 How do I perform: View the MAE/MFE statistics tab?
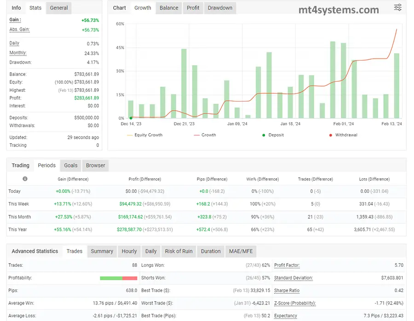(x=241, y=251)
